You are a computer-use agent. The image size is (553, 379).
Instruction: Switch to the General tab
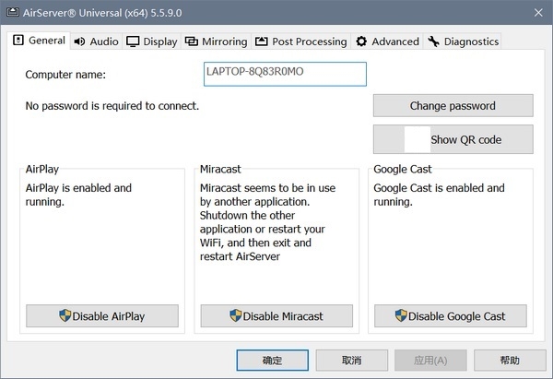[41, 41]
